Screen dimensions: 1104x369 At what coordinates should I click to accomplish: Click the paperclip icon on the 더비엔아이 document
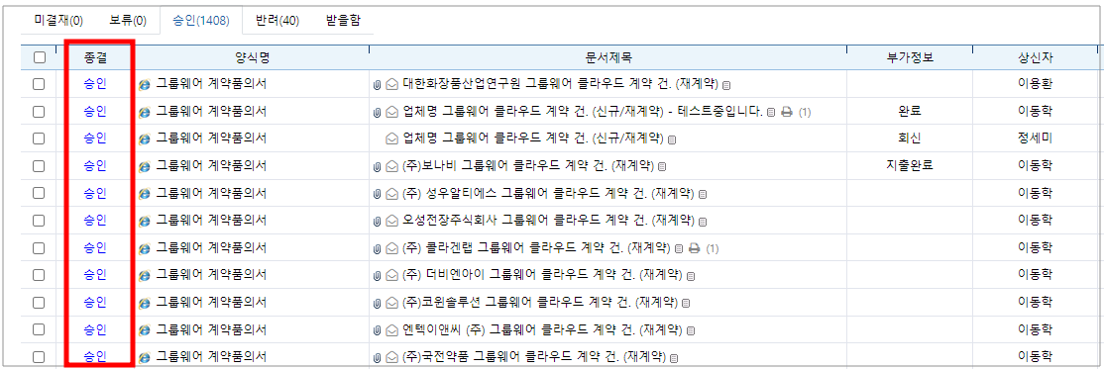click(x=377, y=275)
